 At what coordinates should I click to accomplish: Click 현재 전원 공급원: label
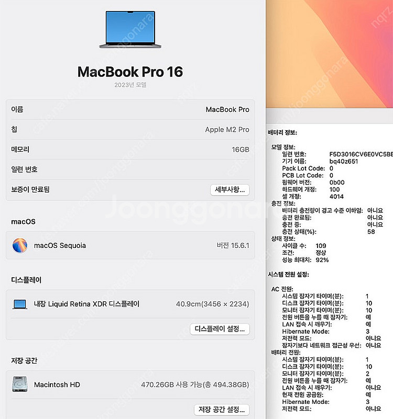[x=303, y=395]
